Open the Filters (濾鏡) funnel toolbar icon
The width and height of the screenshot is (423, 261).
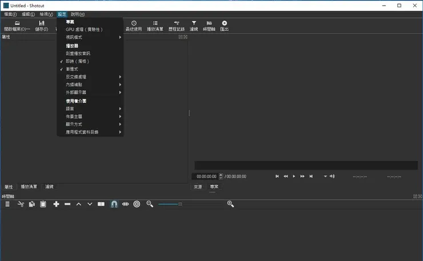tap(194, 26)
